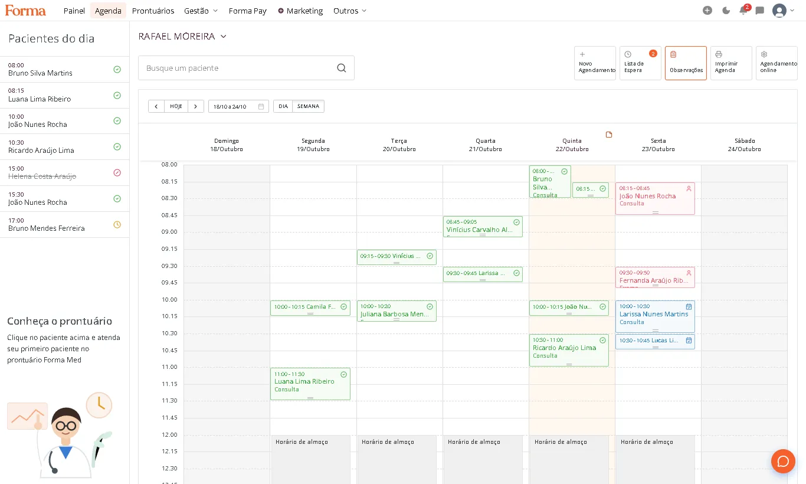
Task: Click the user avatar icon
Action: click(779, 11)
